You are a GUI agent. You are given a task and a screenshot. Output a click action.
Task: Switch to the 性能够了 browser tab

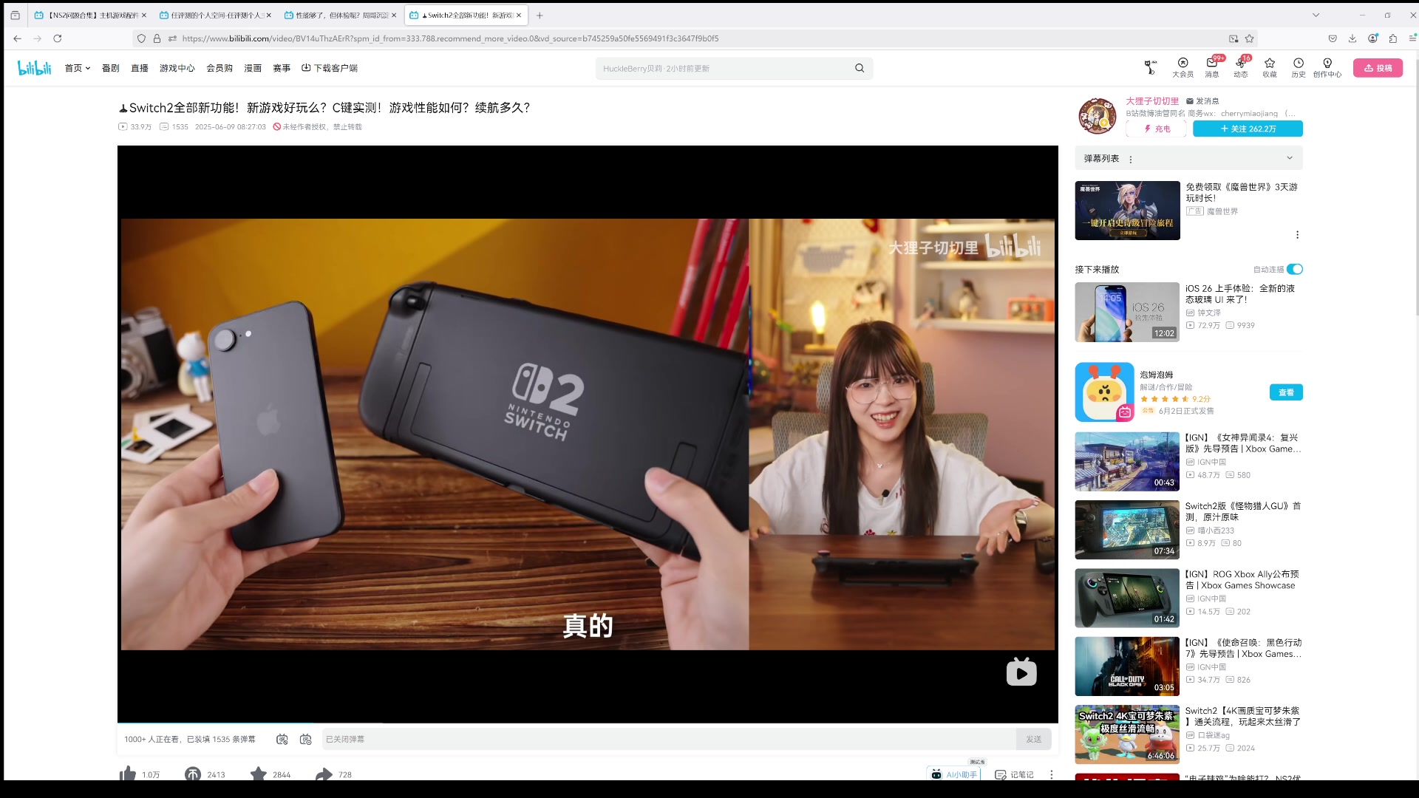339,15
